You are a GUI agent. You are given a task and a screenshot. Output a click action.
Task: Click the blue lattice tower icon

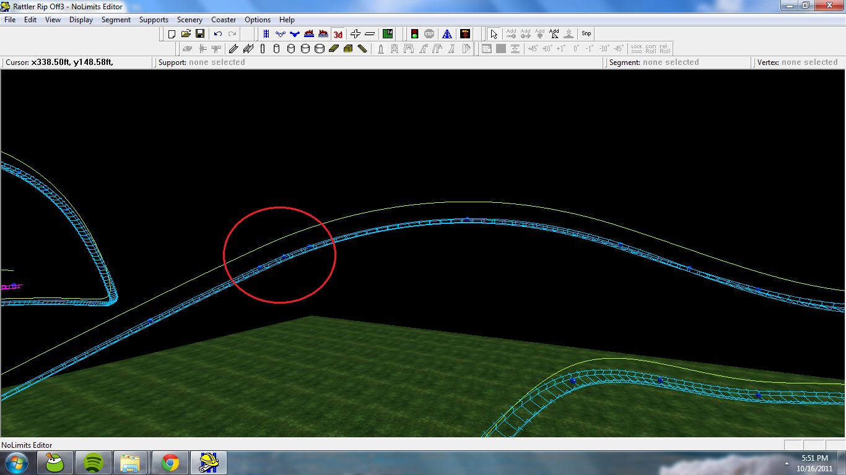coord(447,34)
